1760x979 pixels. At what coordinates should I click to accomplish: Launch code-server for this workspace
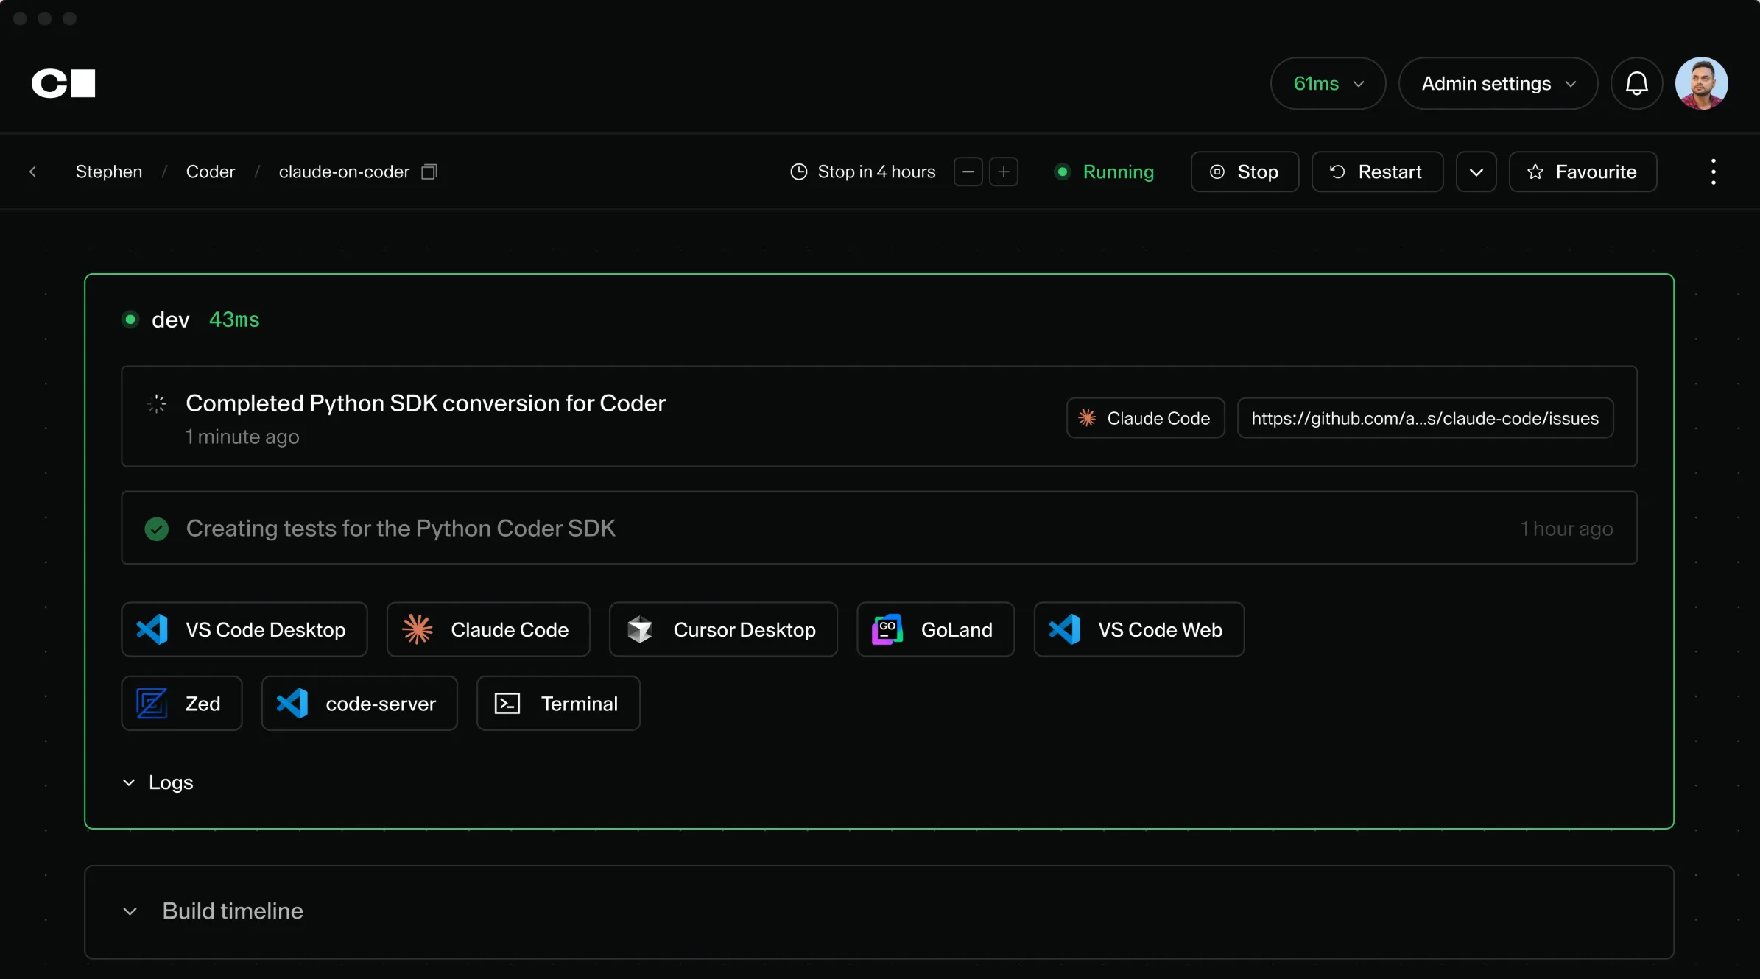[360, 703]
